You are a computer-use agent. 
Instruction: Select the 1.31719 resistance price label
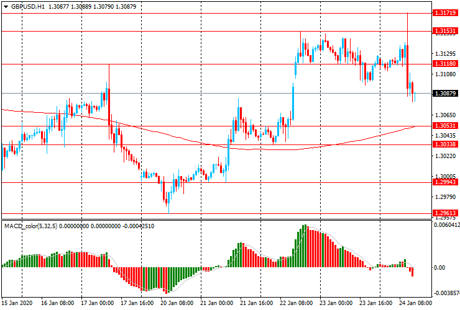[x=445, y=13]
